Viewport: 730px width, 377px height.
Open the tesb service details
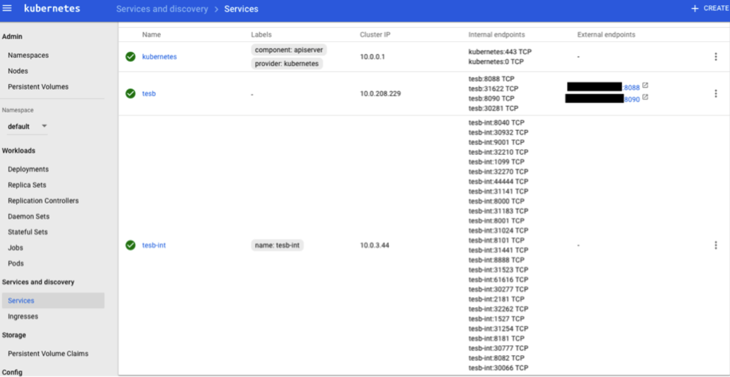(x=149, y=93)
